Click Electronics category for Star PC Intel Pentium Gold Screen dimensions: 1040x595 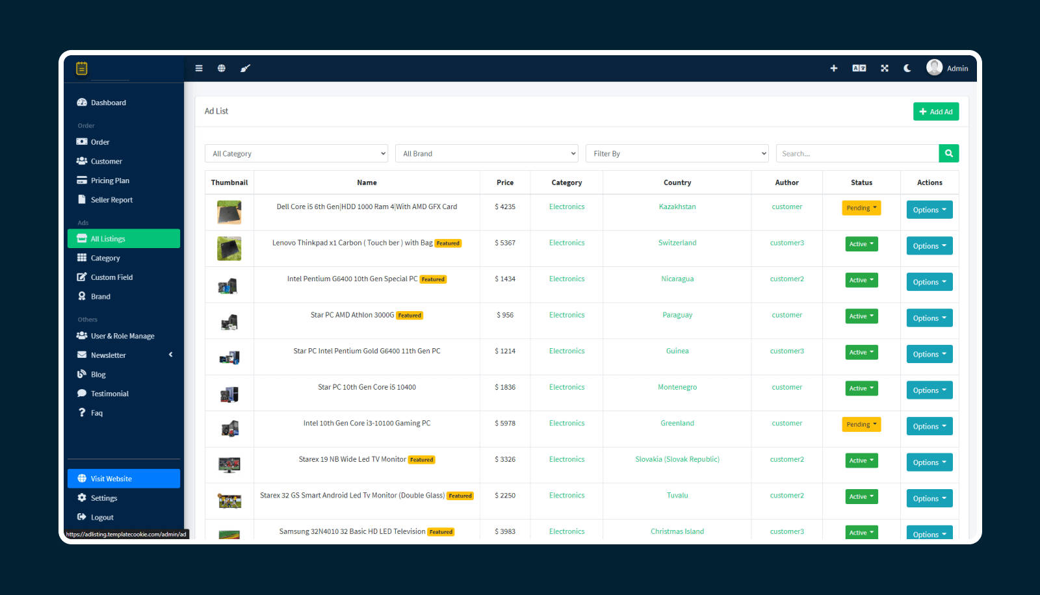click(567, 351)
